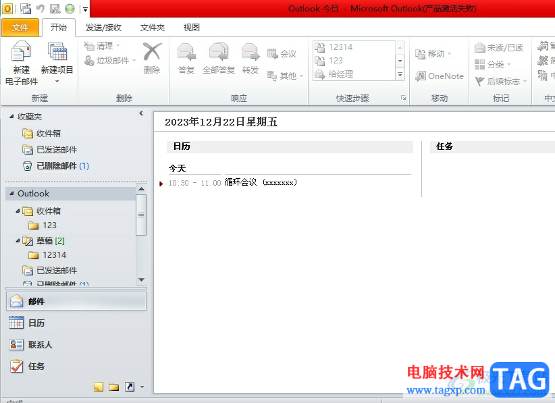This screenshot has height=403, width=555.
Task: Switch to the Calendar (日历) navigation pane
Action: pos(76,323)
